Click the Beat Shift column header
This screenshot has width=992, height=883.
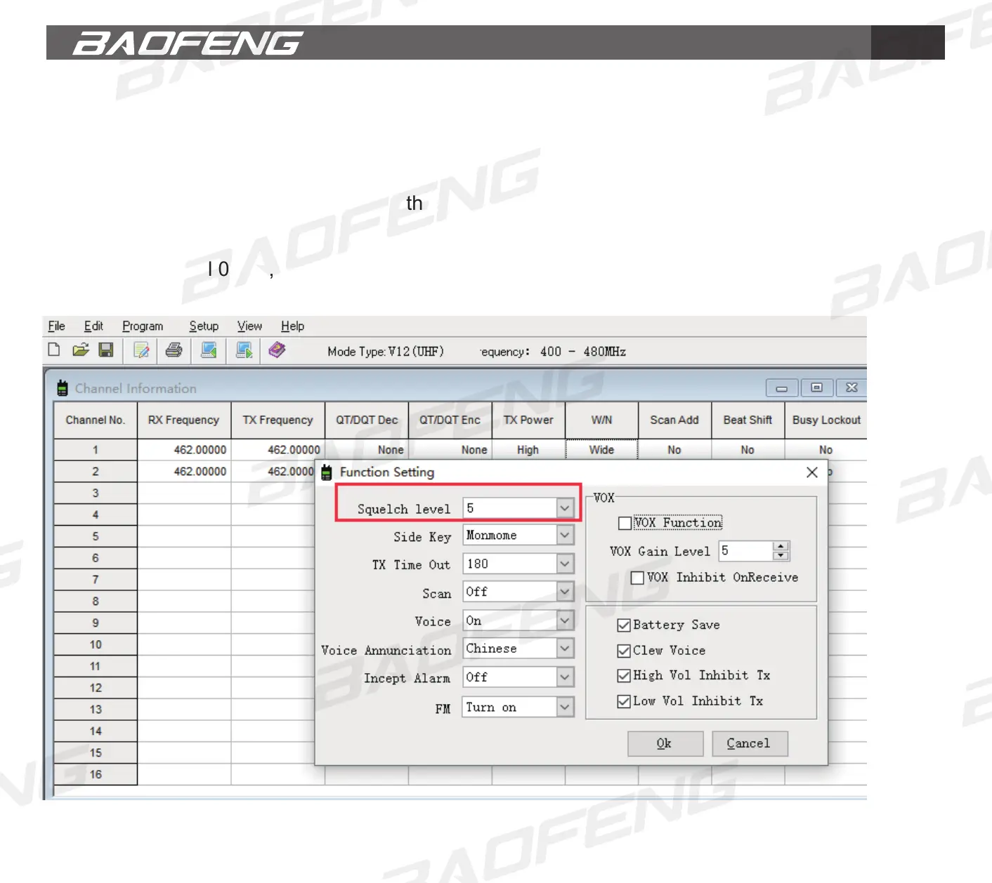pyautogui.click(x=748, y=420)
